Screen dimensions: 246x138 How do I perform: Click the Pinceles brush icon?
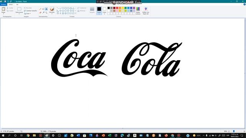coord(52,9)
